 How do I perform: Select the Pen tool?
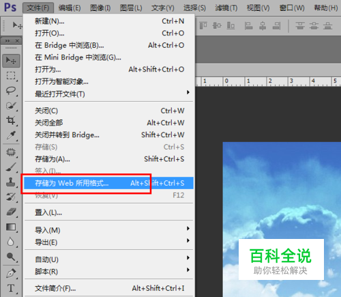[x=11, y=273]
